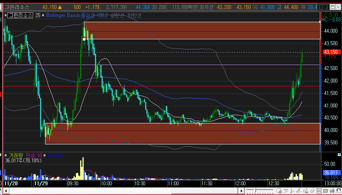Click the 12:30 time axis label
342x195 pixels.
[x=274, y=183]
